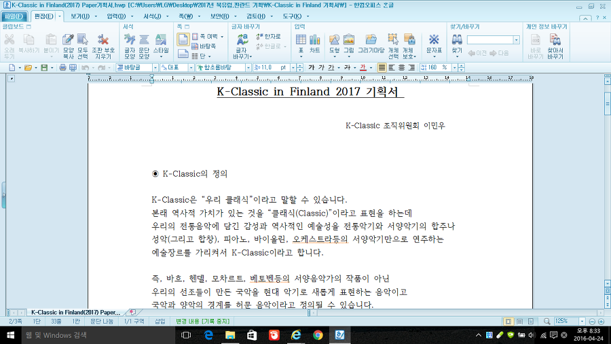Image resolution: width=611 pixels, height=344 pixels.
Task: Set paragraph alignment to justify
Action: tap(382, 67)
